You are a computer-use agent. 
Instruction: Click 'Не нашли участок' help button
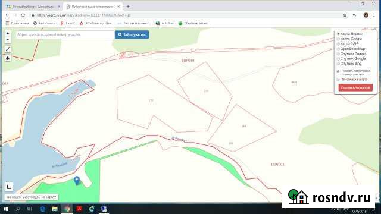(x=32, y=197)
